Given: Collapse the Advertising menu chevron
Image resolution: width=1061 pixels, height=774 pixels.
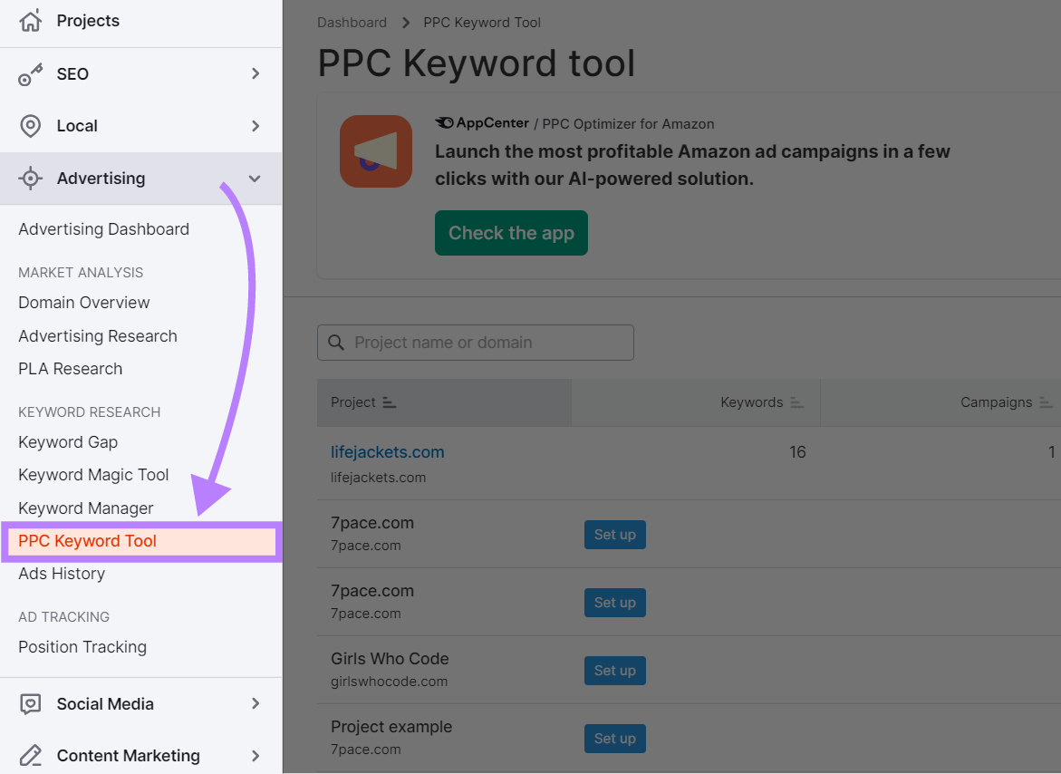Looking at the screenshot, I should pyautogui.click(x=255, y=179).
